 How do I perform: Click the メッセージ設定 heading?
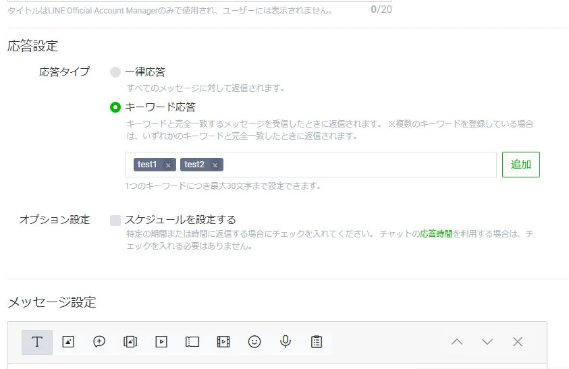pos(51,302)
